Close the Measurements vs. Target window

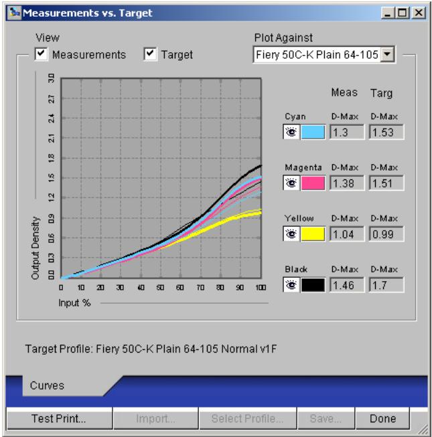coord(419,13)
